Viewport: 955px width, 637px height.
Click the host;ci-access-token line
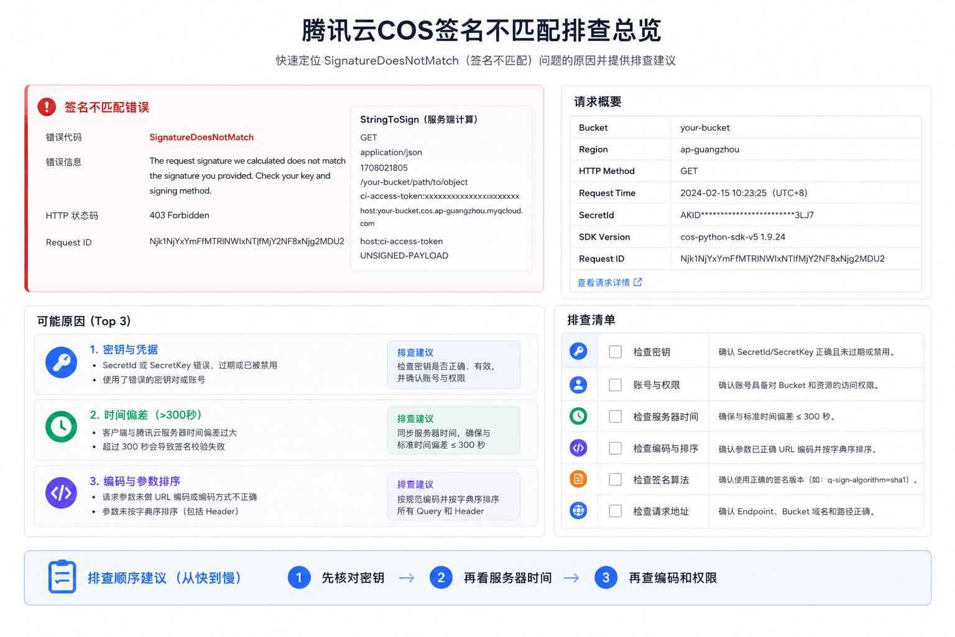point(402,241)
